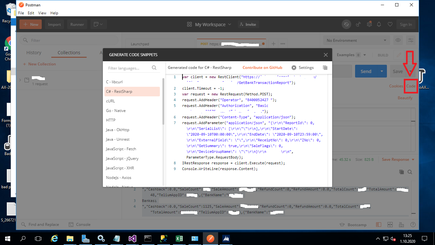Screen dimensions: 435x245
Task: Show hidden system tray icons
Action: pyautogui.click(x=378, y=238)
